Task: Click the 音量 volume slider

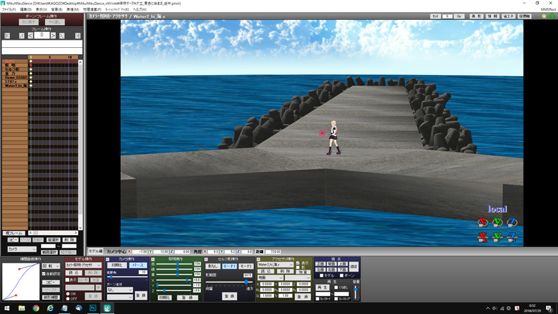Action: (355, 292)
